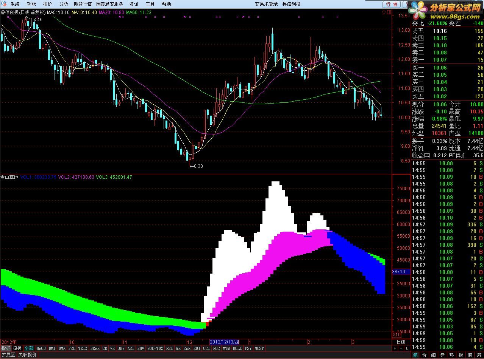
Task: Open the 报价 menu
Action: [48, 4]
